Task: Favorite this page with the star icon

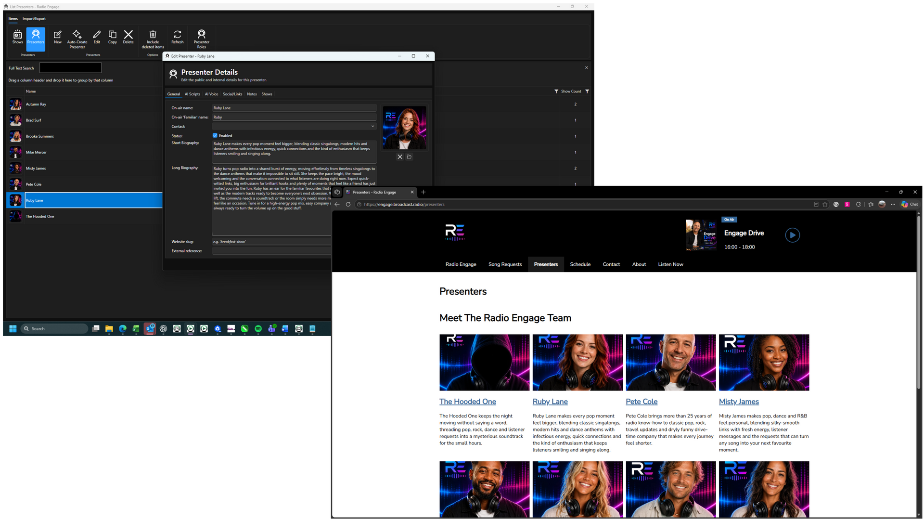Action: pyautogui.click(x=825, y=205)
